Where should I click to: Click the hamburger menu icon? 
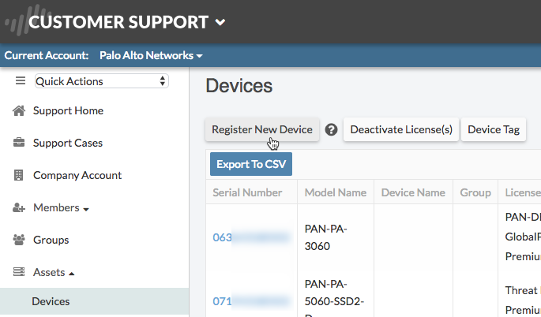[21, 80]
